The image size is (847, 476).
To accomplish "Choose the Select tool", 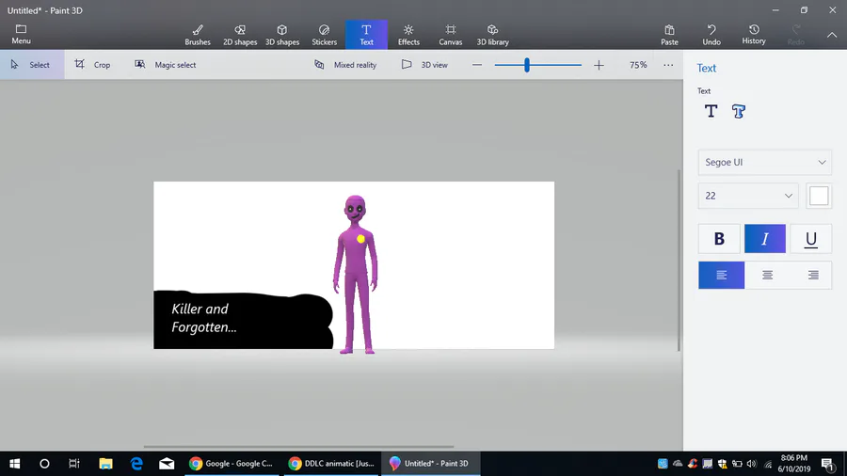I will [32, 65].
